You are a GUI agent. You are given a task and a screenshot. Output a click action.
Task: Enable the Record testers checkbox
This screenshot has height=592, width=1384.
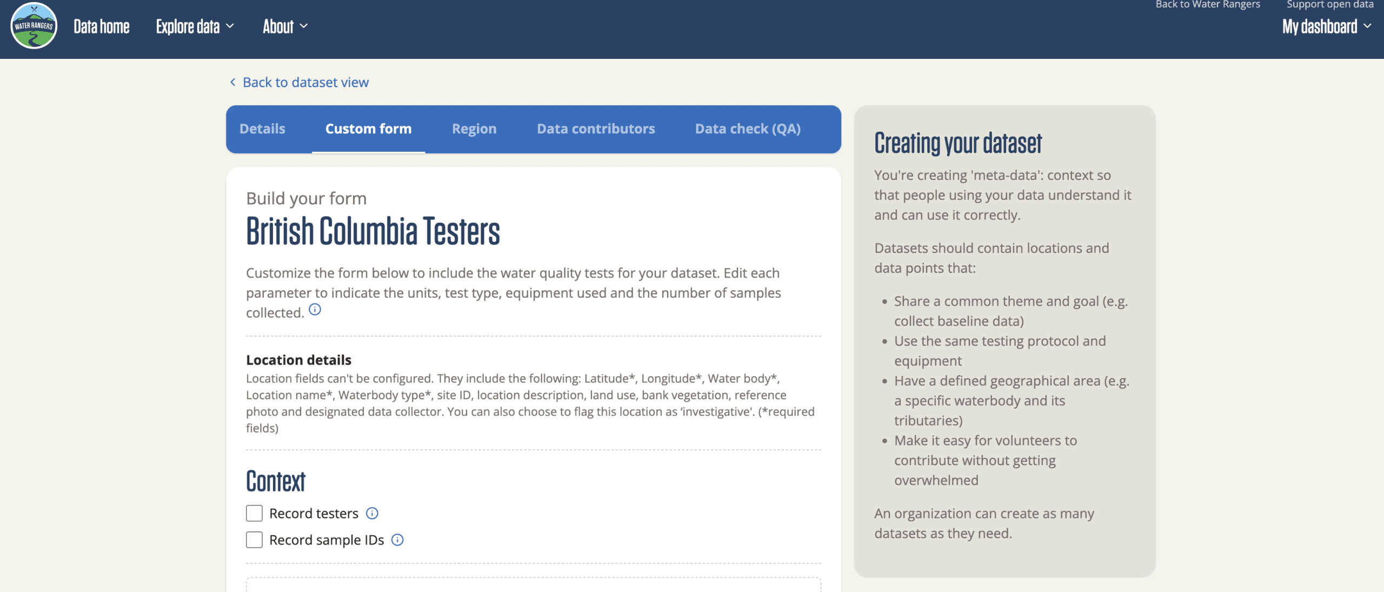pyautogui.click(x=254, y=513)
